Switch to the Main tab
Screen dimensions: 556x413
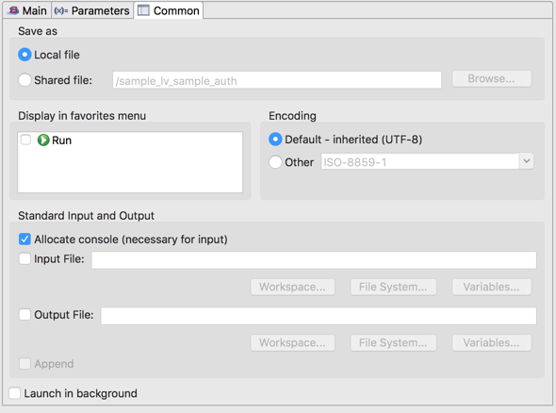coord(27,10)
